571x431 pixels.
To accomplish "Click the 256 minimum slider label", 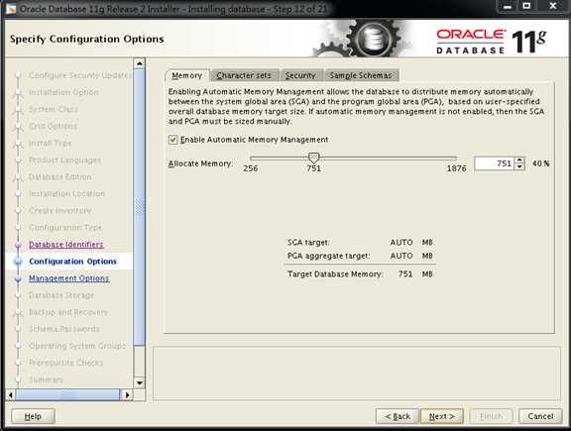I will pyautogui.click(x=251, y=168).
